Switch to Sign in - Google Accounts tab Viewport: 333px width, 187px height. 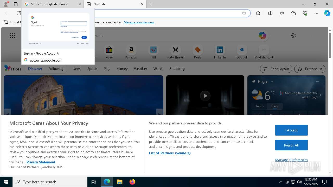pos(53,4)
